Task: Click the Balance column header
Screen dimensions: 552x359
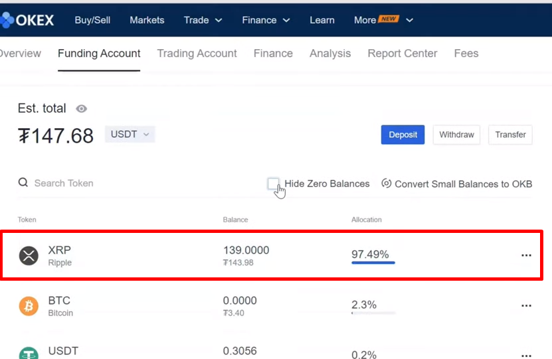Action: click(x=236, y=220)
